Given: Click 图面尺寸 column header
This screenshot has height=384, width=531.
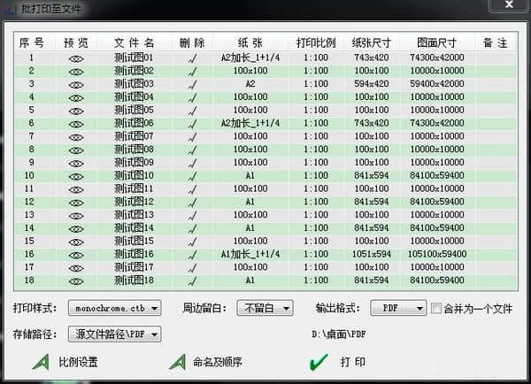Looking at the screenshot, I should pos(437,42).
